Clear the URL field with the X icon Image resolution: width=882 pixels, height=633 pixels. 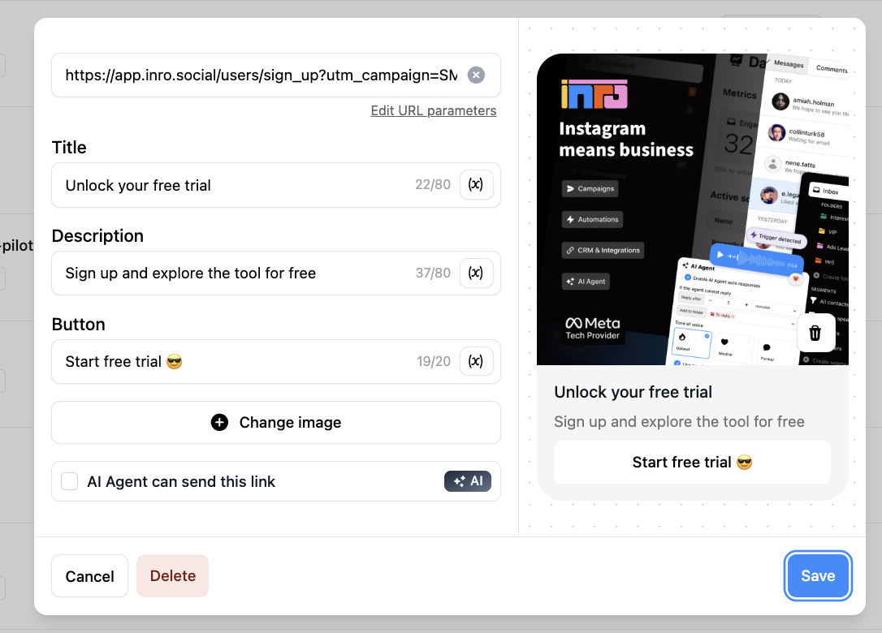[x=476, y=75]
